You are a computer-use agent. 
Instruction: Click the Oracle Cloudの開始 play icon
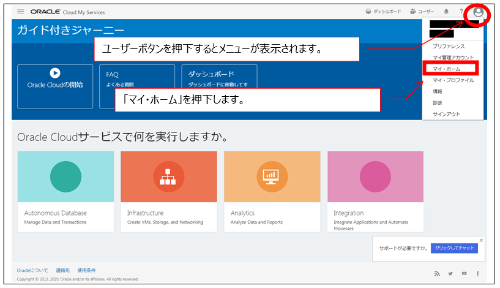coord(55,73)
